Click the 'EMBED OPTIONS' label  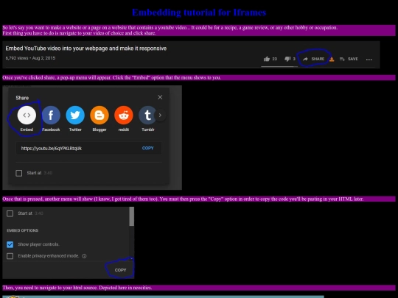pyautogui.click(x=23, y=230)
